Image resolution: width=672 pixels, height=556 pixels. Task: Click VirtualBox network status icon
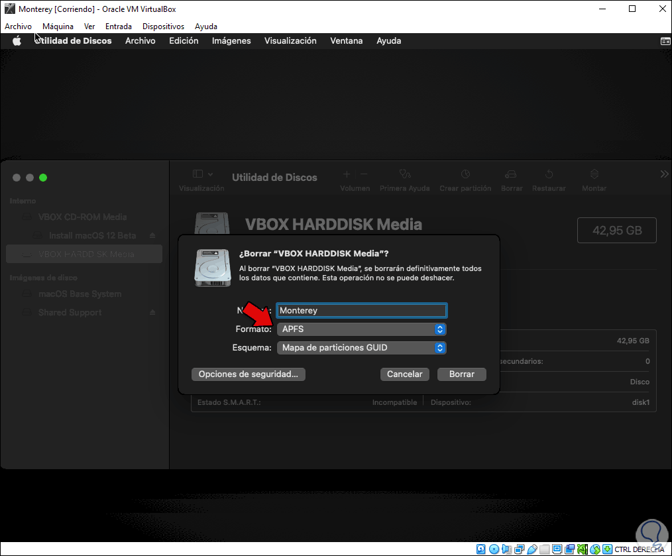(520, 549)
